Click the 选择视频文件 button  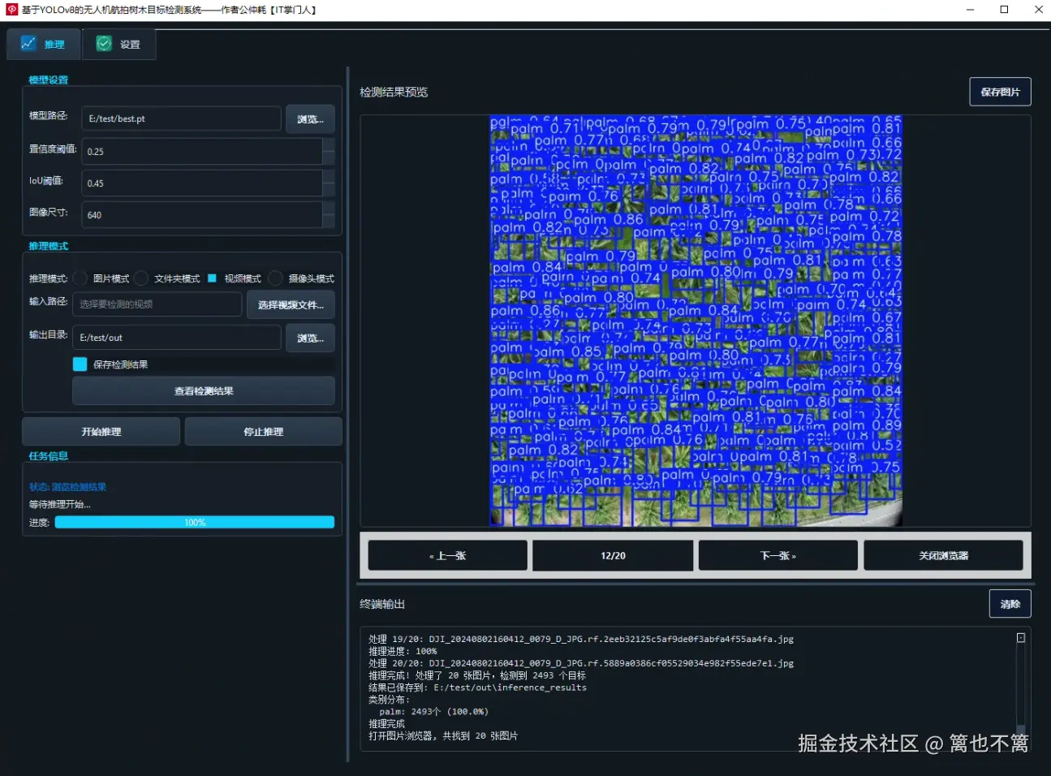[x=291, y=305]
